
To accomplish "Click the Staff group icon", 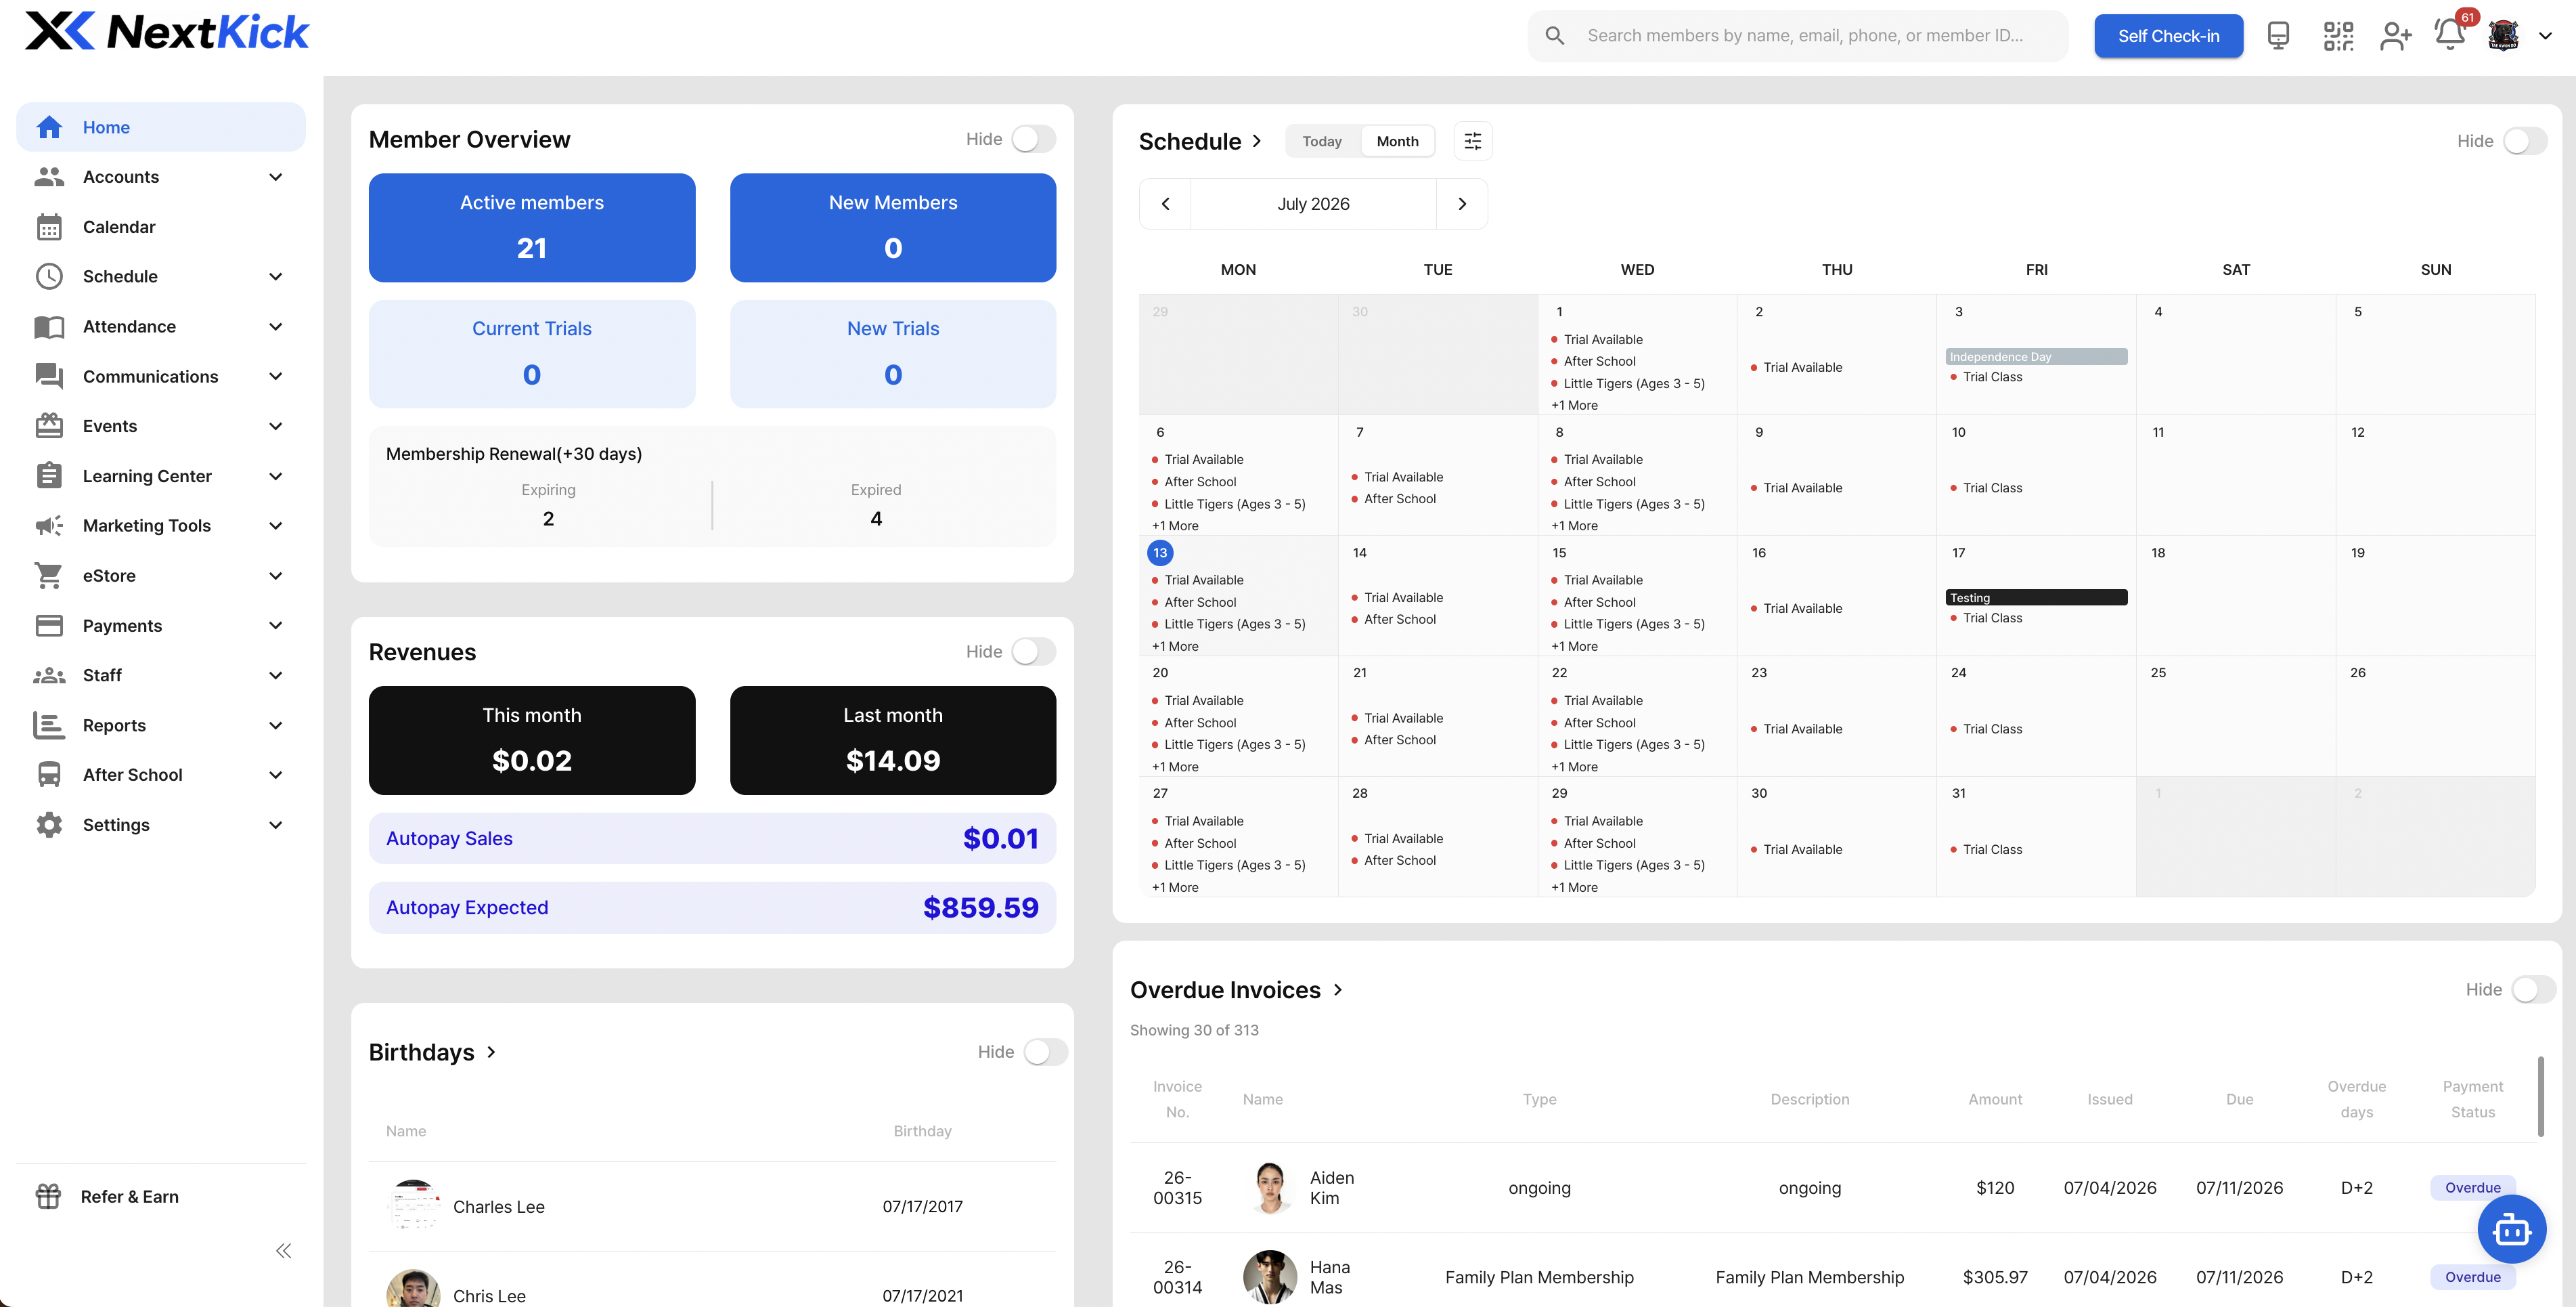I will point(49,676).
